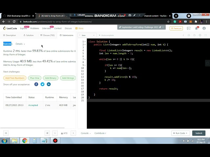This screenshot has height=157, width=210.
Task: Open the LeetCode playground icon
Action: (189, 28)
